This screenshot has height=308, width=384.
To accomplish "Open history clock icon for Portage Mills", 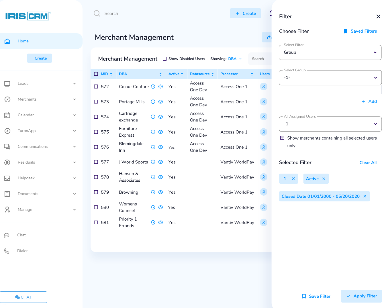I will click(153, 102).
